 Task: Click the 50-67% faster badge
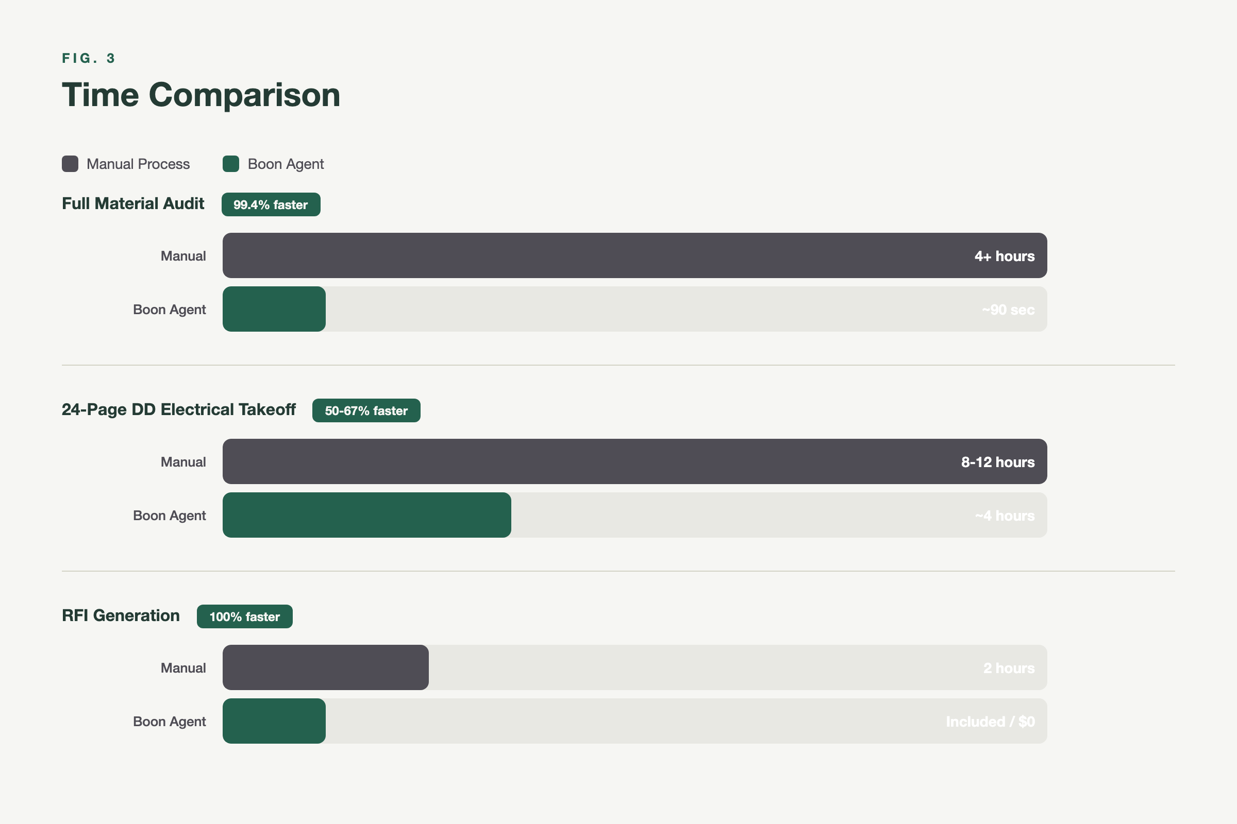[366, 410]
